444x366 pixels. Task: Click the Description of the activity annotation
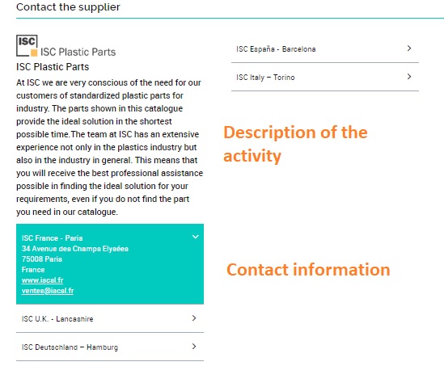click(x=295, y=144)
